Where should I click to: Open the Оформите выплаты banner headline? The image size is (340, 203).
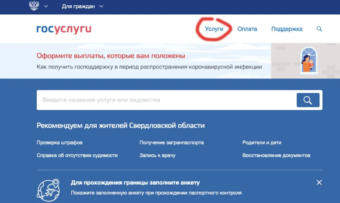click(x=111, y=56)
